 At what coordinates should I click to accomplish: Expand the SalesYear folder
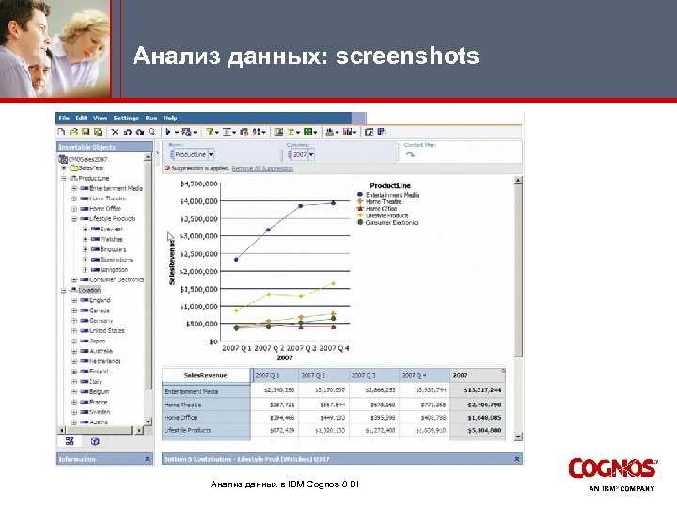[64, 168]
